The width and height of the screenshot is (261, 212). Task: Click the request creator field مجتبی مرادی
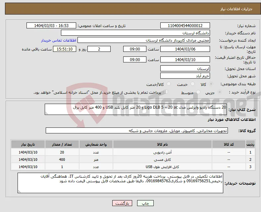coord(144,40)
